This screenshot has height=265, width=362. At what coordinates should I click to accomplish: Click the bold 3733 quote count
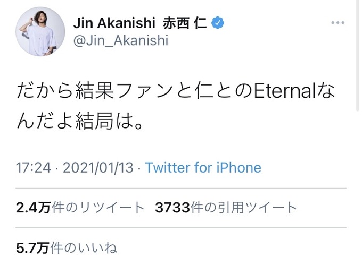[172, 207]
